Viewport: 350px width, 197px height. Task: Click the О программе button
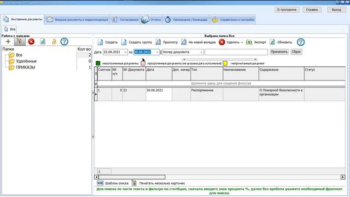point(287,10)
